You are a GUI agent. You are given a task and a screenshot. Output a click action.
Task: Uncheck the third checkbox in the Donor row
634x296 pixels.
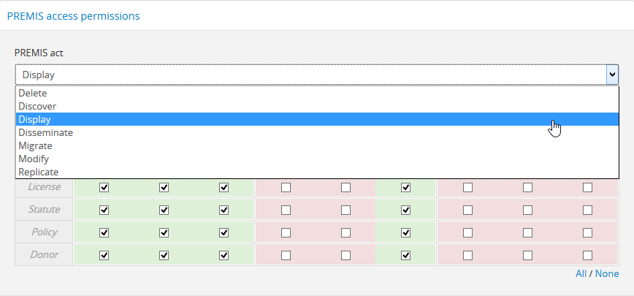224,256
